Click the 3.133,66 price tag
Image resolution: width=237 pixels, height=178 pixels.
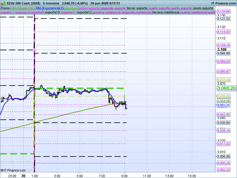click(224, 11)
